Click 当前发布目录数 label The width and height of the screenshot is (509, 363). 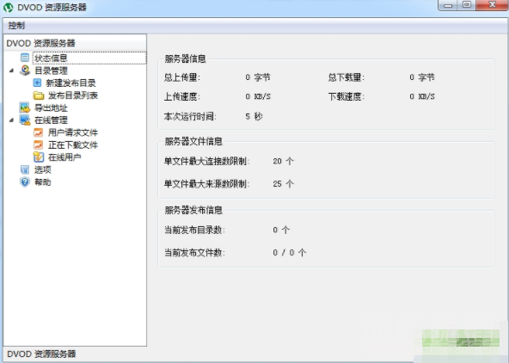pos(194,230)
